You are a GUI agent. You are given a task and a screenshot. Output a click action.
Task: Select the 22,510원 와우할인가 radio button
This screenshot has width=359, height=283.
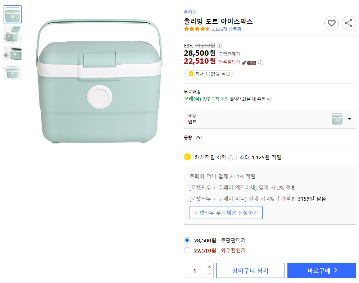pyautogui.click(x=187, y=250)
